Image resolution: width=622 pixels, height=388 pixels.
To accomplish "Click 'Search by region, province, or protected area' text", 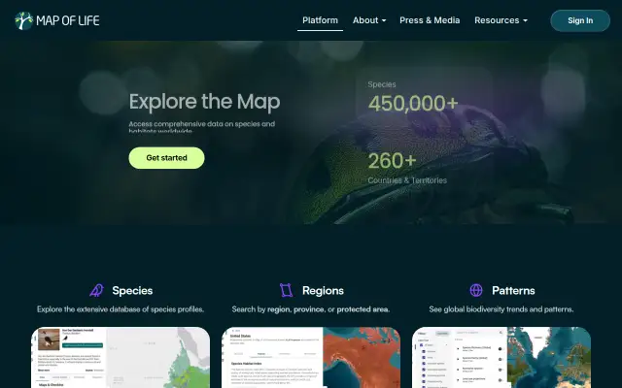I will coord(311,309).
